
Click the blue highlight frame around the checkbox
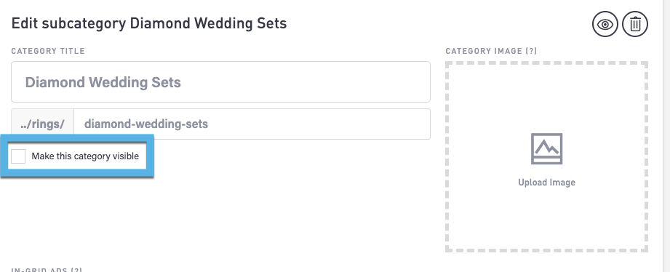point(77,138)
